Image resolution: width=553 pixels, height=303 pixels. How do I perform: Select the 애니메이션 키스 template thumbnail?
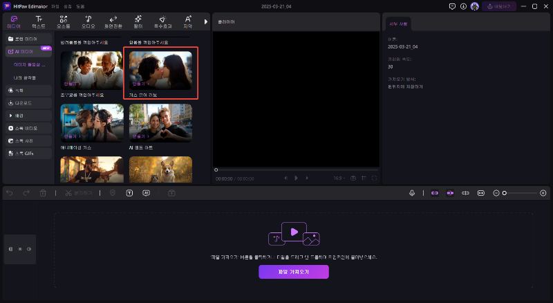point(92,123)
